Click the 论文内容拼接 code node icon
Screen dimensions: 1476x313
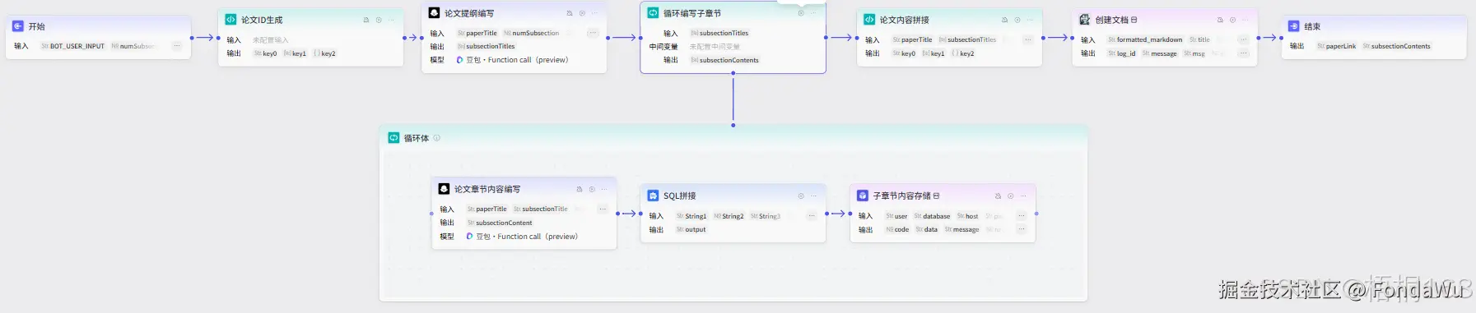(868, 20)
